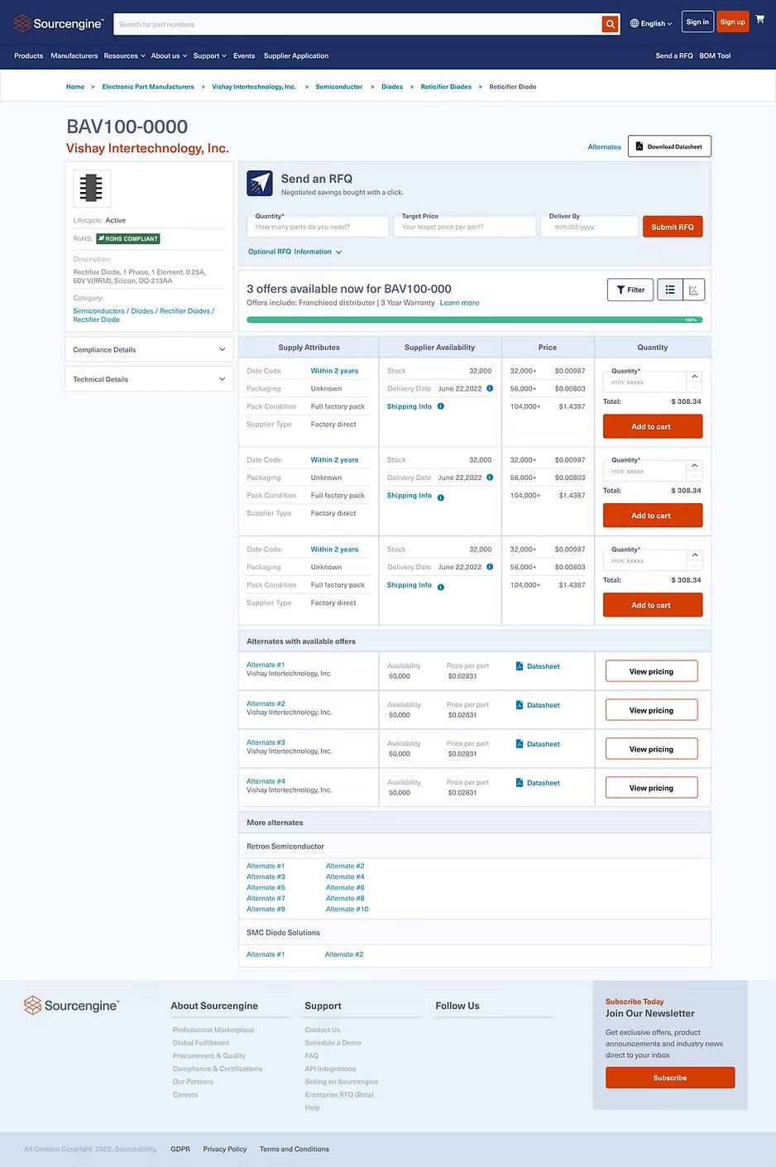Click PDF icon for Alternate #2 datasheet

[x=519, y=705]
